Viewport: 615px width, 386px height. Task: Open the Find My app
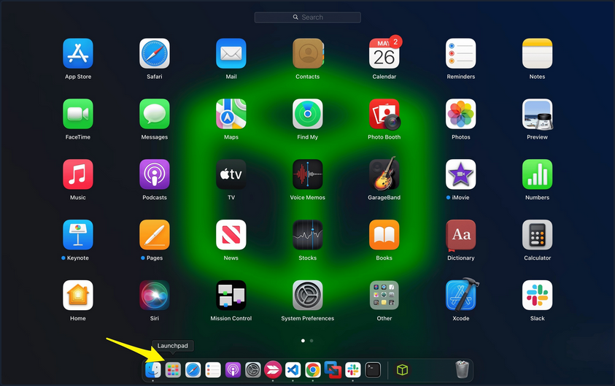click(x=308, y=114)
